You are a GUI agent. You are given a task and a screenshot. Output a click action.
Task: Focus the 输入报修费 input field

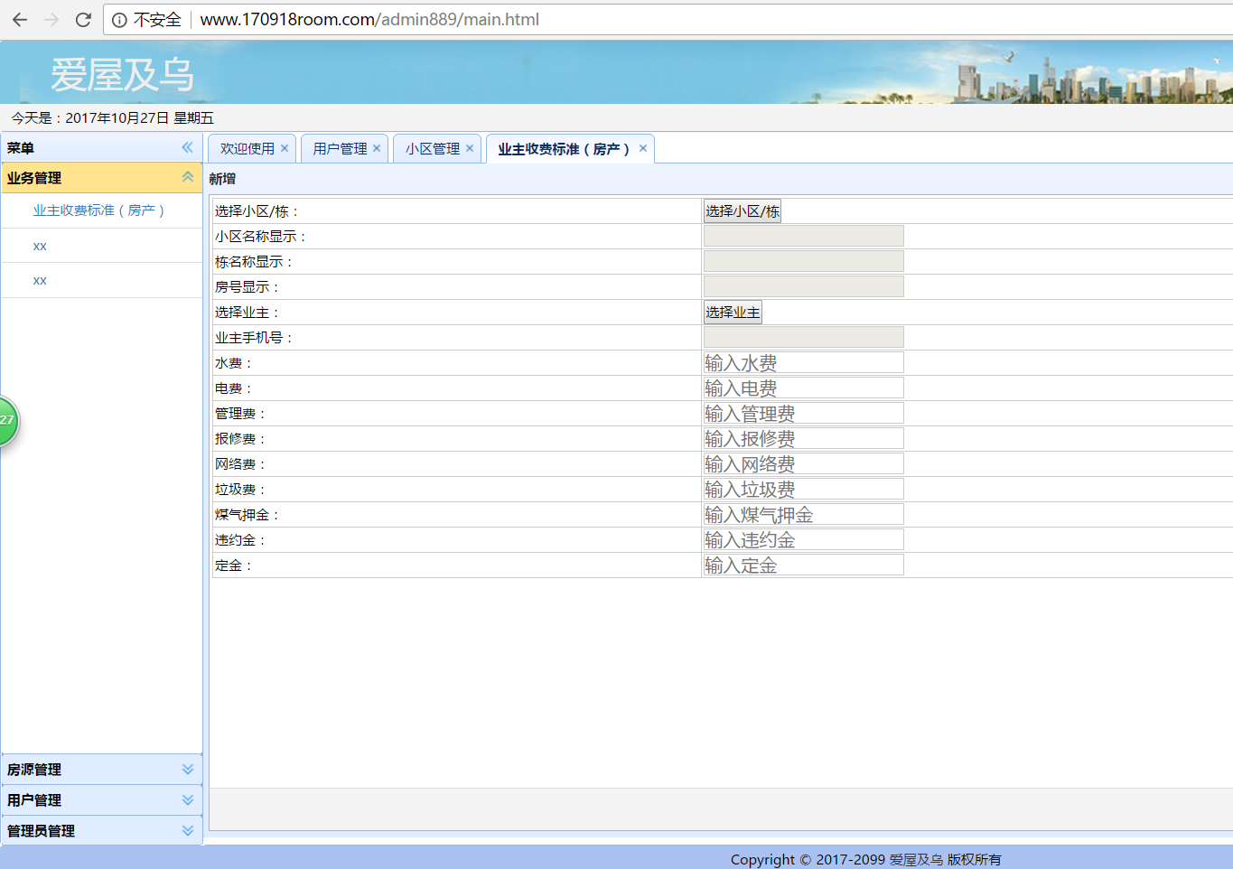(803, 439)
